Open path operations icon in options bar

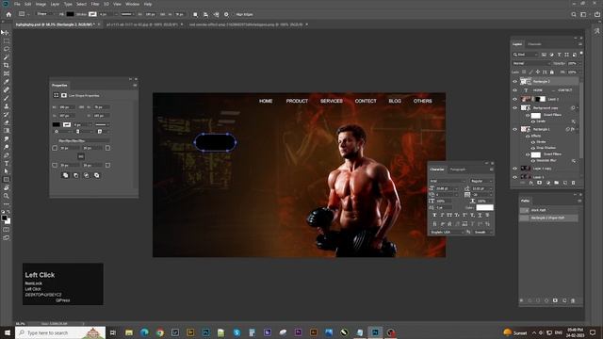coord(195,14)
